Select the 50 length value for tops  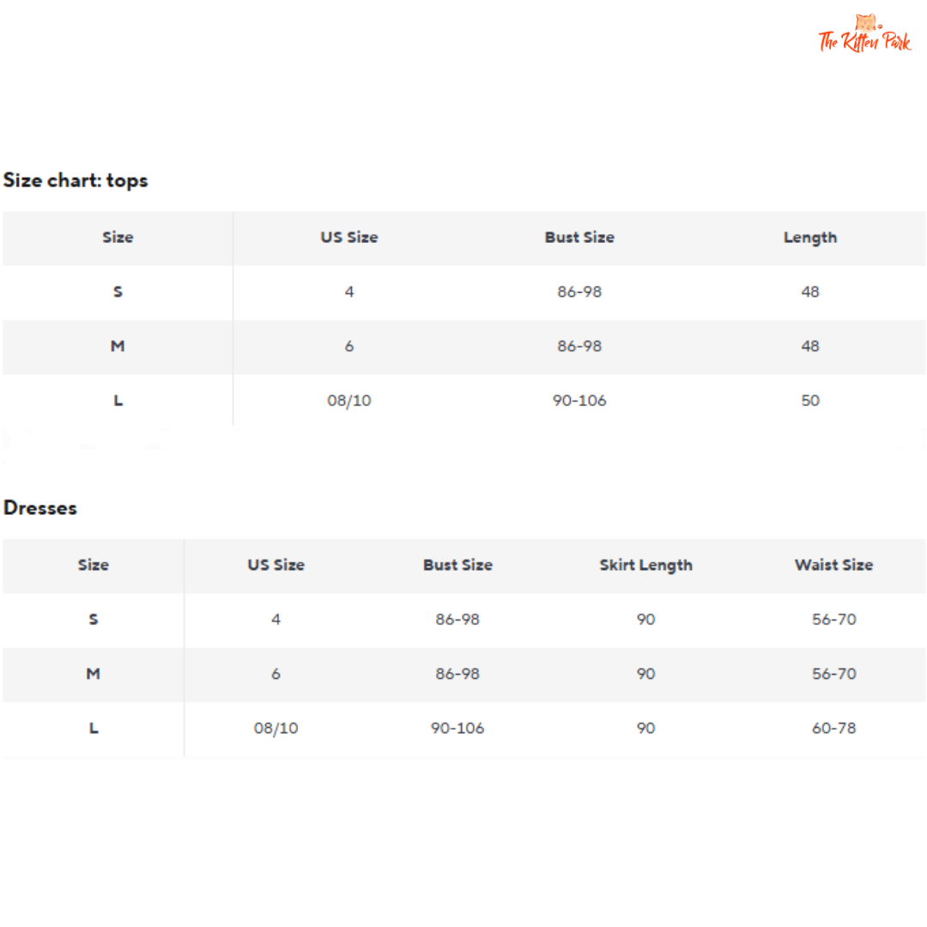click(x=810, y=401)
